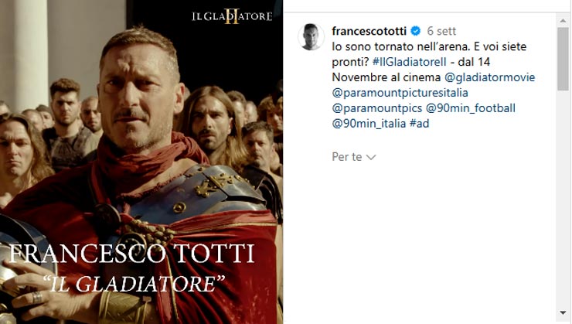
Task: Open the @90min_football profile
Action: pos(471,108)
